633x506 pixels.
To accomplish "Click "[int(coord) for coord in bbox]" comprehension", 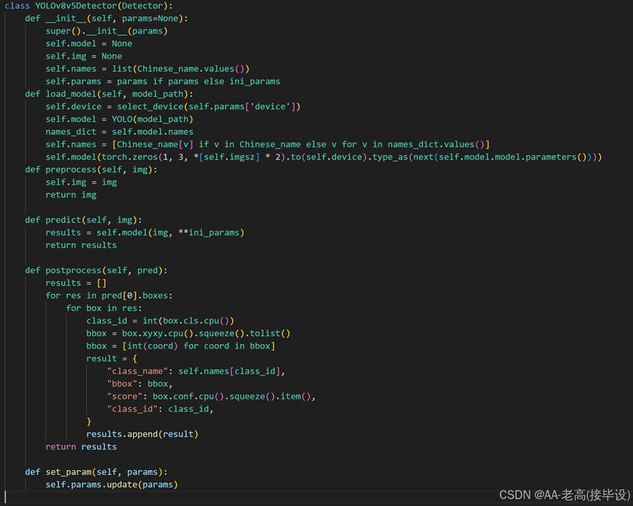I will click(x=198, y=346).
